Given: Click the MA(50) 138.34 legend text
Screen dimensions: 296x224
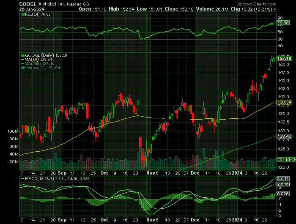Looking at the screenshot, I should [38, 60].
